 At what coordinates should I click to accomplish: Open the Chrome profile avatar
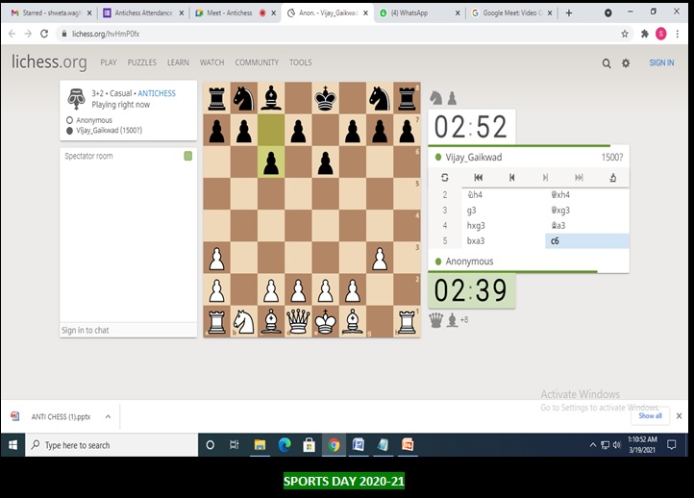(x=660, y=34)
